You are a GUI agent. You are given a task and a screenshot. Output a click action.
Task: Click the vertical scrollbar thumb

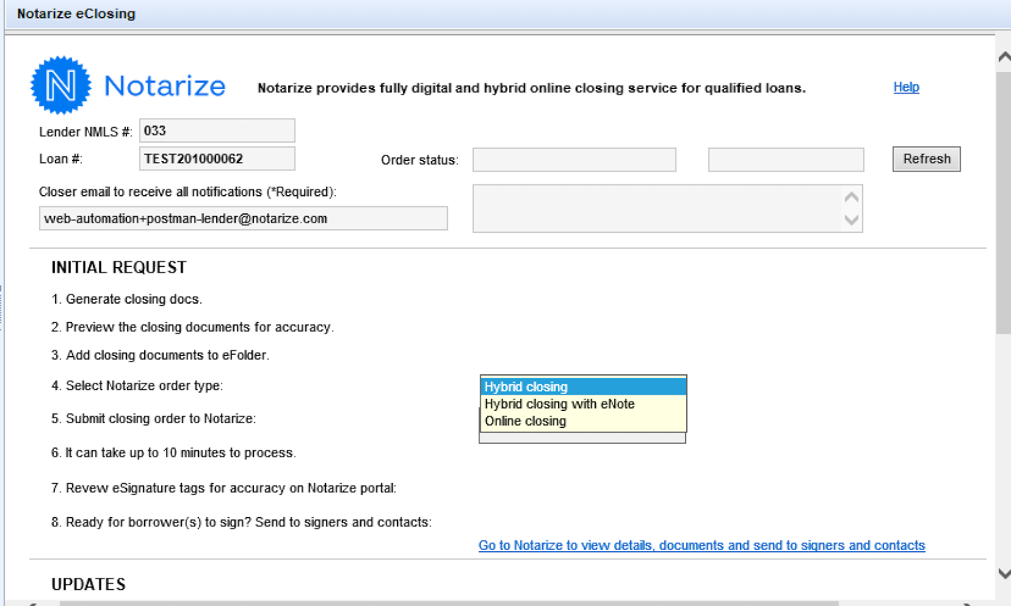pos(1003,202)
